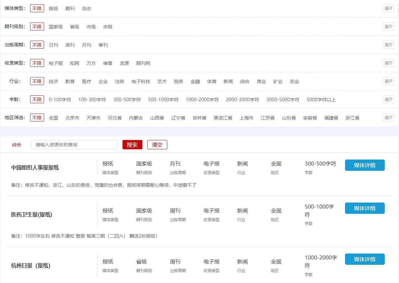Click the resource name search field
This screenshot has width=399, height=283.
point(75,145)
